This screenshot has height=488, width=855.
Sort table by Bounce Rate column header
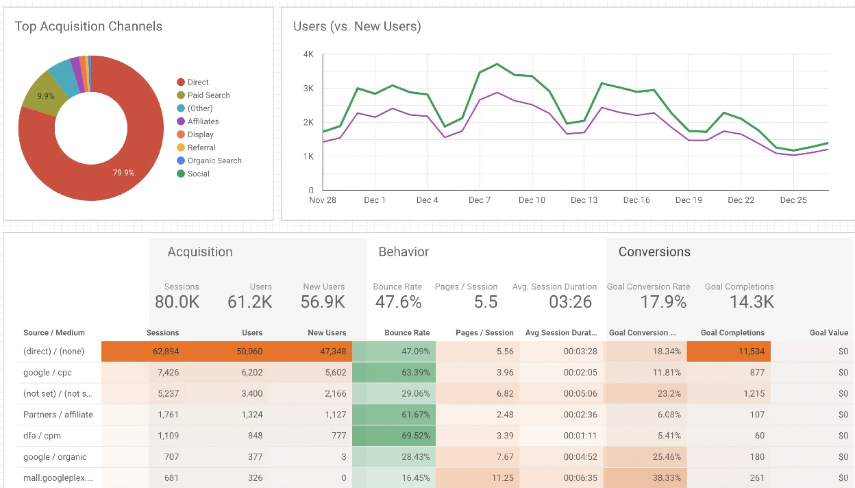tap(407, 332)
